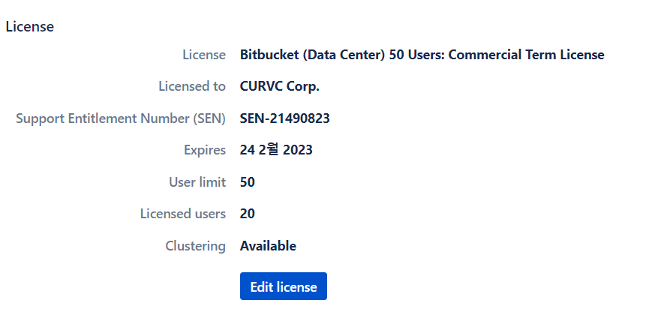This screenshot has height=309, width=649.
Task: Select the 'CURVC Corp.' licensed-to value
Action: pos(280,86)
